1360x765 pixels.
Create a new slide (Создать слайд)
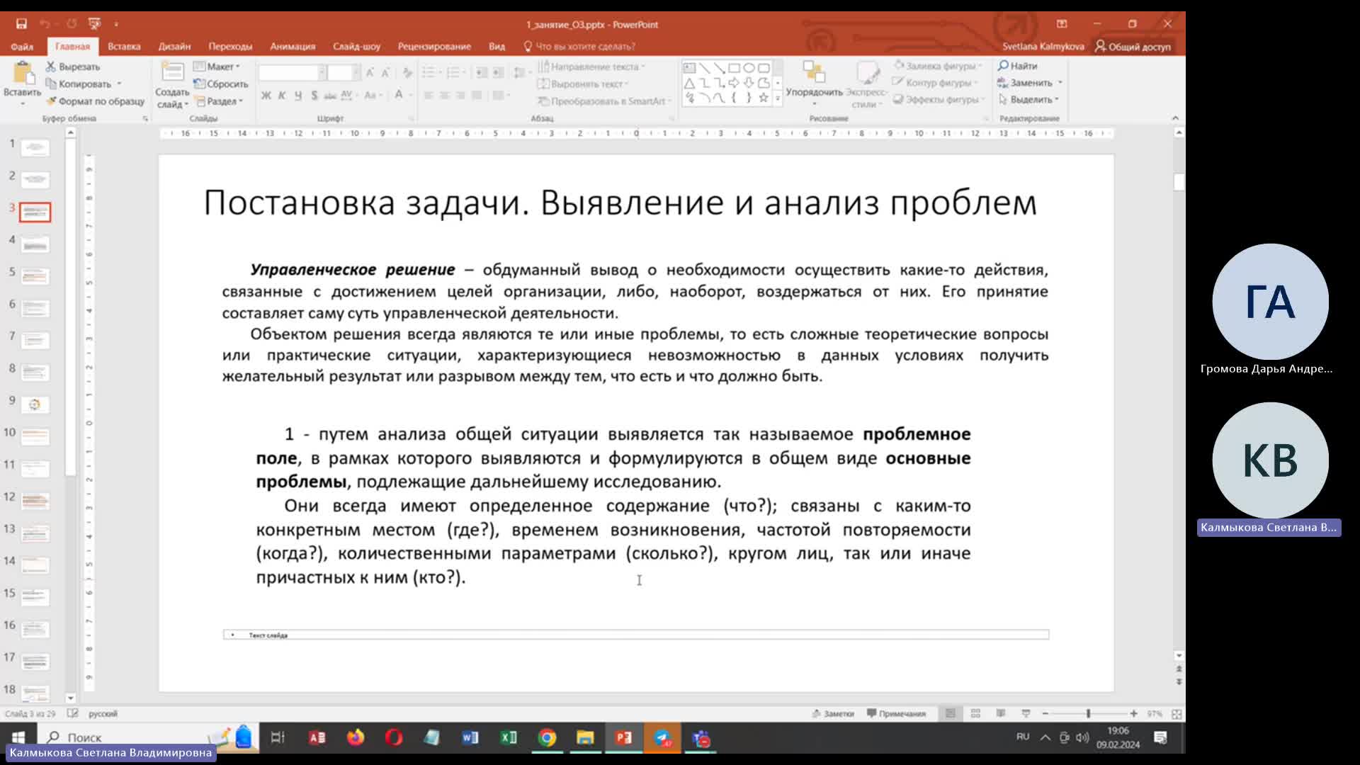tap(172, 85)
